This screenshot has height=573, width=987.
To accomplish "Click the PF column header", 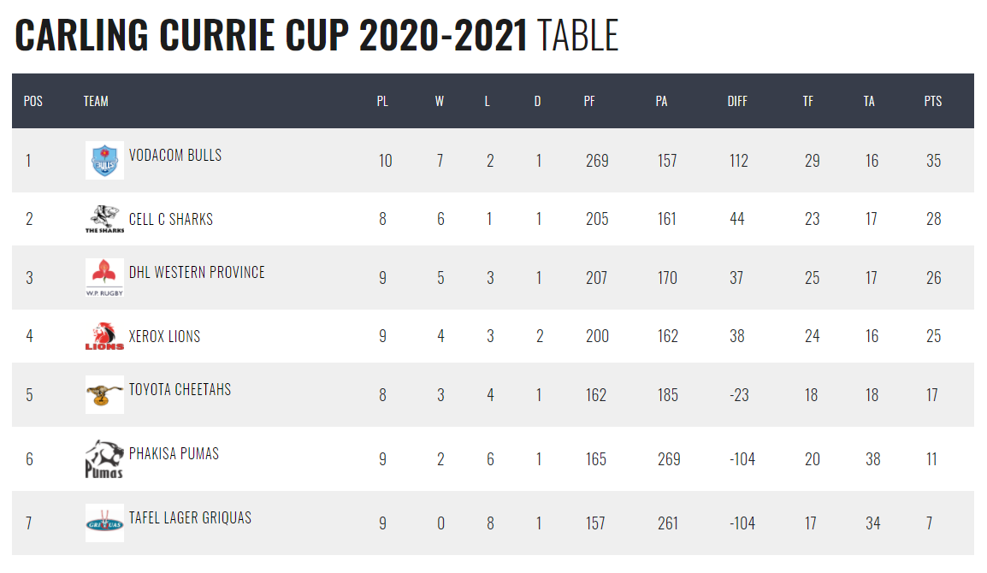I will pyautogui.click(x=589, y=101).
